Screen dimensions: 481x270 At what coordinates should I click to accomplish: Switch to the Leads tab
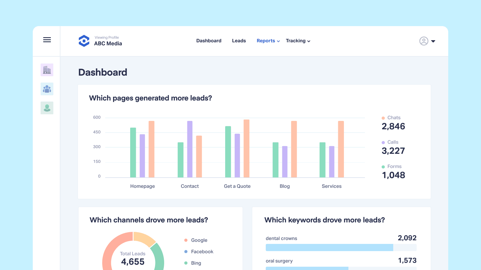pos(239,41)
